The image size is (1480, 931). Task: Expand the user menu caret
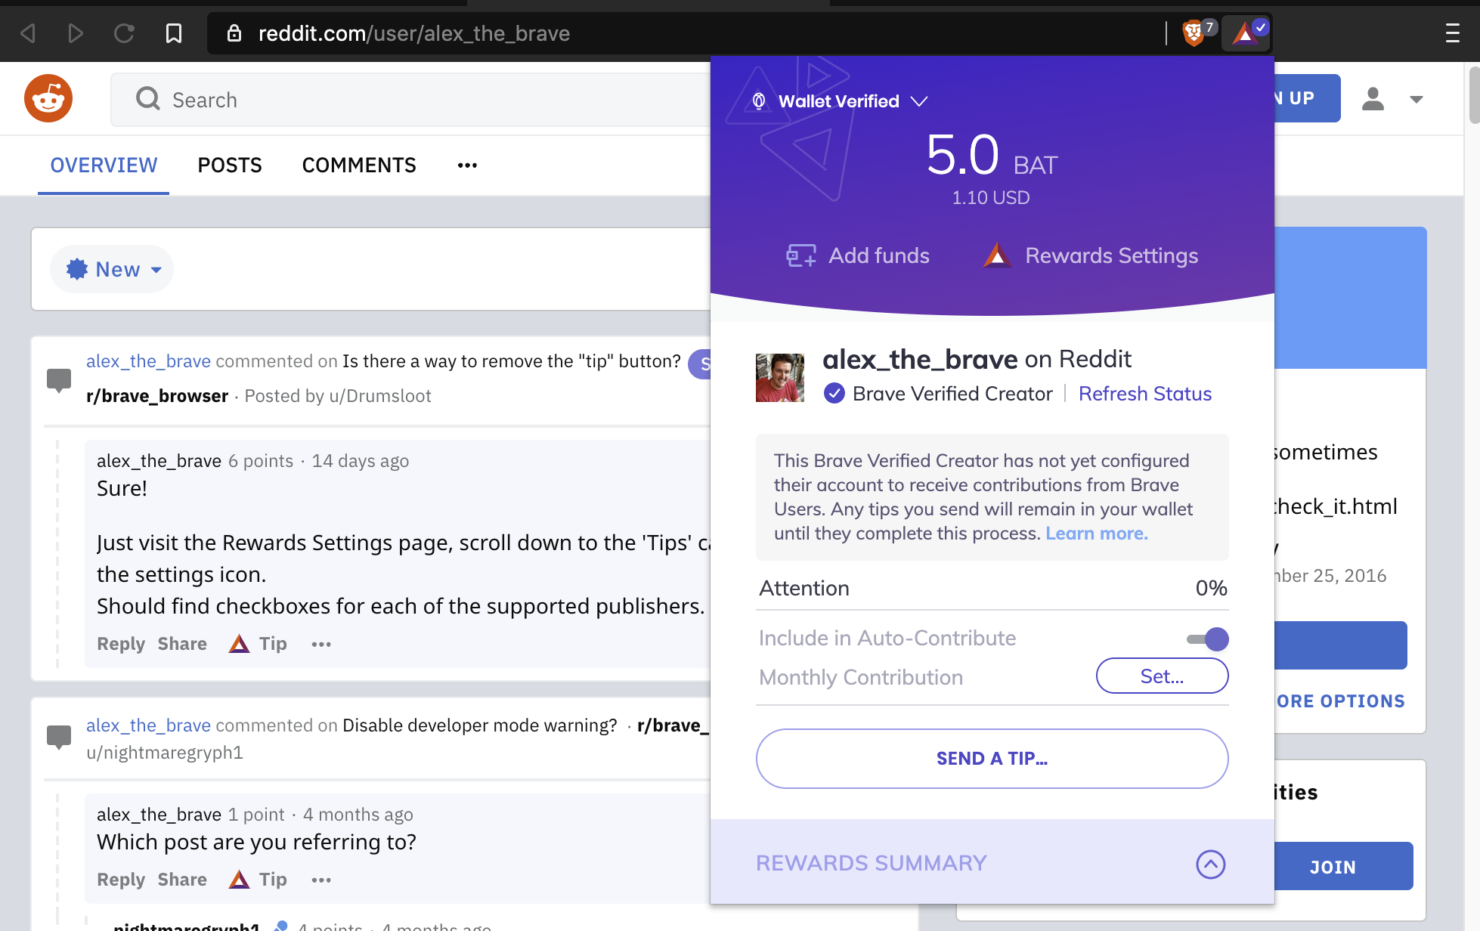click(x=1417, y=99)
